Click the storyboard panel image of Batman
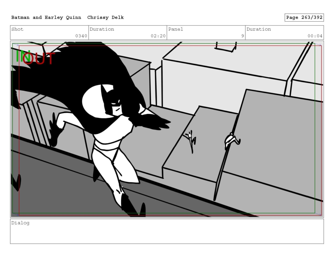This screenshot has width=334, height=259. (x=167, y=129)
